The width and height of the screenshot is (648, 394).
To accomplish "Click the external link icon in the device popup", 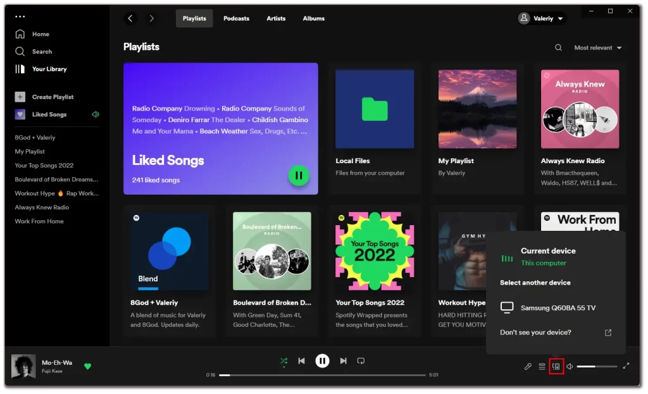I will click(608, 333).
